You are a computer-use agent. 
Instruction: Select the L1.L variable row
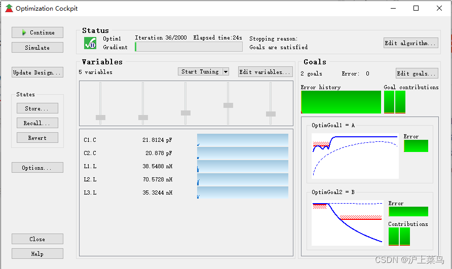[x=186, y=166]
